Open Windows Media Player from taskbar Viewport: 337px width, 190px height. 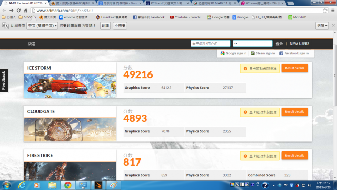[36, 185]
